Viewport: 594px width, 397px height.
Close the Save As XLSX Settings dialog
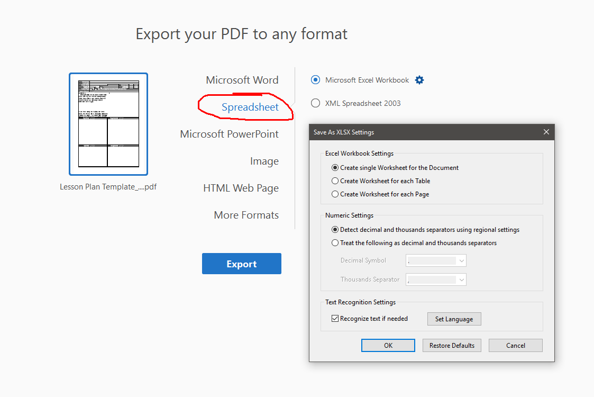click(546, 132)
